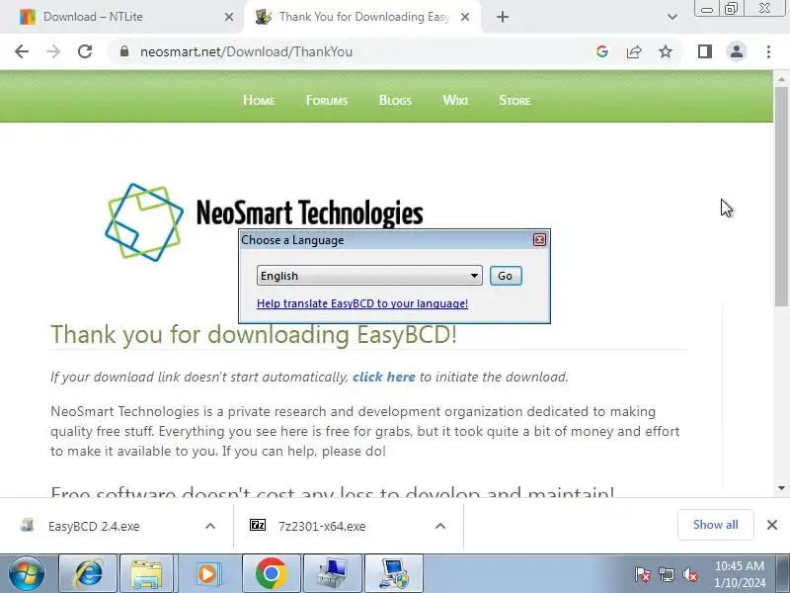
Task: Close the Download – NTLite tab
Action: (229, 17)
